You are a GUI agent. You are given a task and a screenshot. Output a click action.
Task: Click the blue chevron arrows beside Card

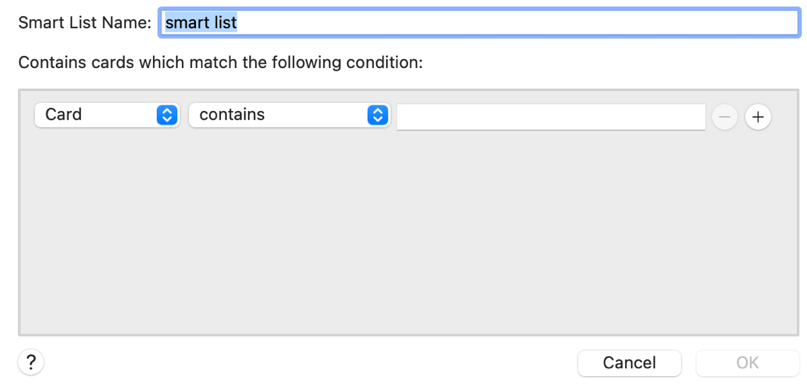point(166,115)
